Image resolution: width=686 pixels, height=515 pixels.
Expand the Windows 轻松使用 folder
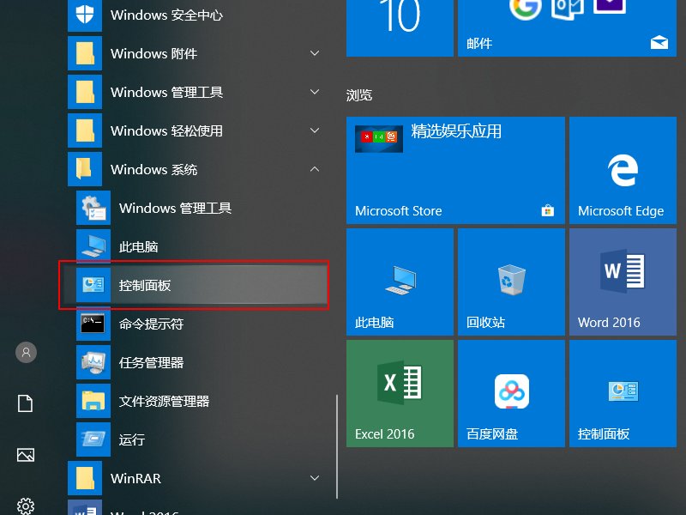point(315,131)
